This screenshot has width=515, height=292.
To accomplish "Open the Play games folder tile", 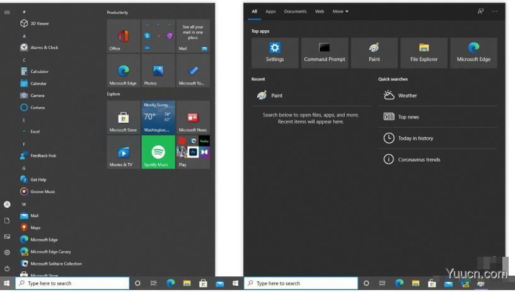I will [193, 152].
